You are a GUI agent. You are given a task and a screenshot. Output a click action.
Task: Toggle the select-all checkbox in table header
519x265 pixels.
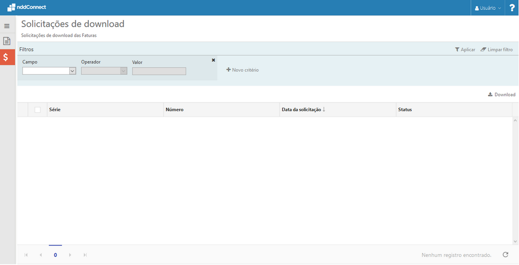pos(37,110)
